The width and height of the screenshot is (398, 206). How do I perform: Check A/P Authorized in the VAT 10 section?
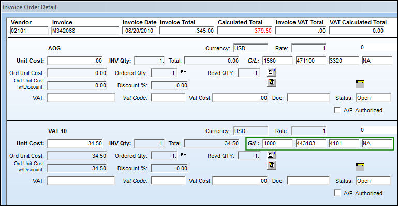(x=337, y=193)
